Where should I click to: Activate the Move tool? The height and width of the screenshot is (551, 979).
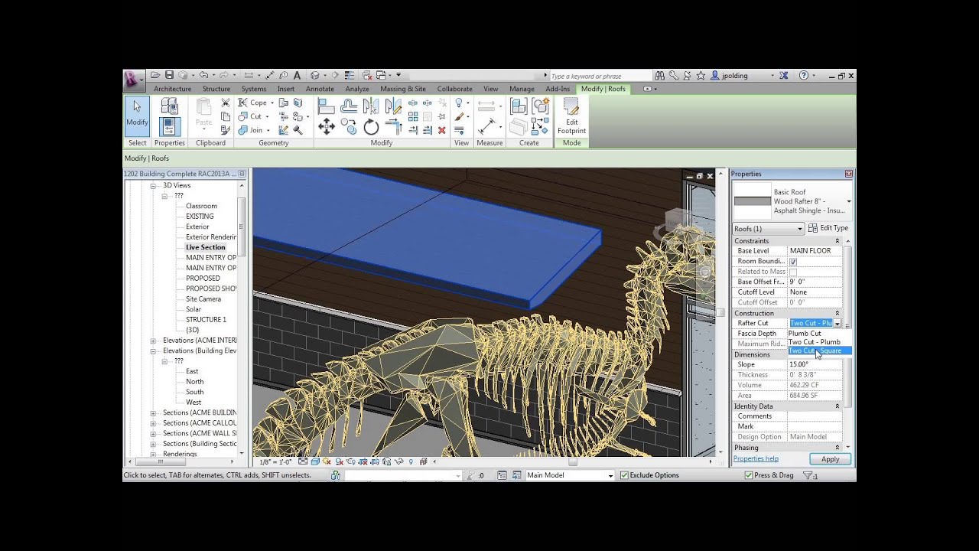coord(326,126)
